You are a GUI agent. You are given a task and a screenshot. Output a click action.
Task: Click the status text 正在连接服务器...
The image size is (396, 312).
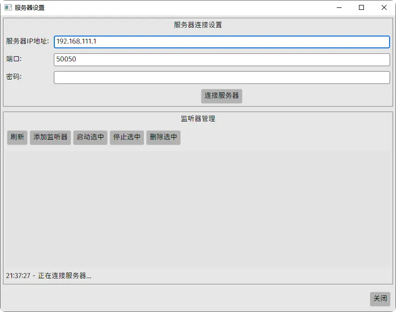(65, 275)
